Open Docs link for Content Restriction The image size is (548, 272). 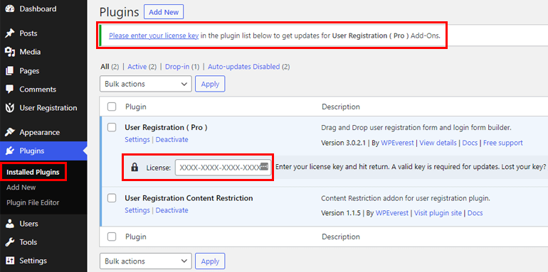(475, 213)
